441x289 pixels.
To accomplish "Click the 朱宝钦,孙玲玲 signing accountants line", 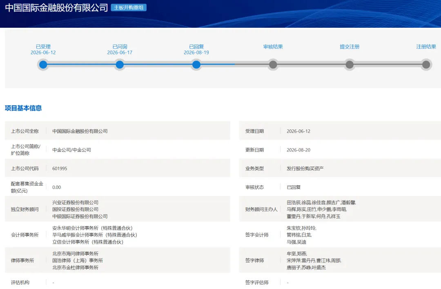I will point(301,228).
